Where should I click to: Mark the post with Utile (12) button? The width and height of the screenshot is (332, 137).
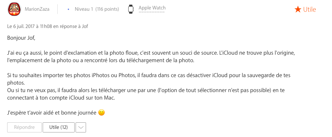coord(58,127)
